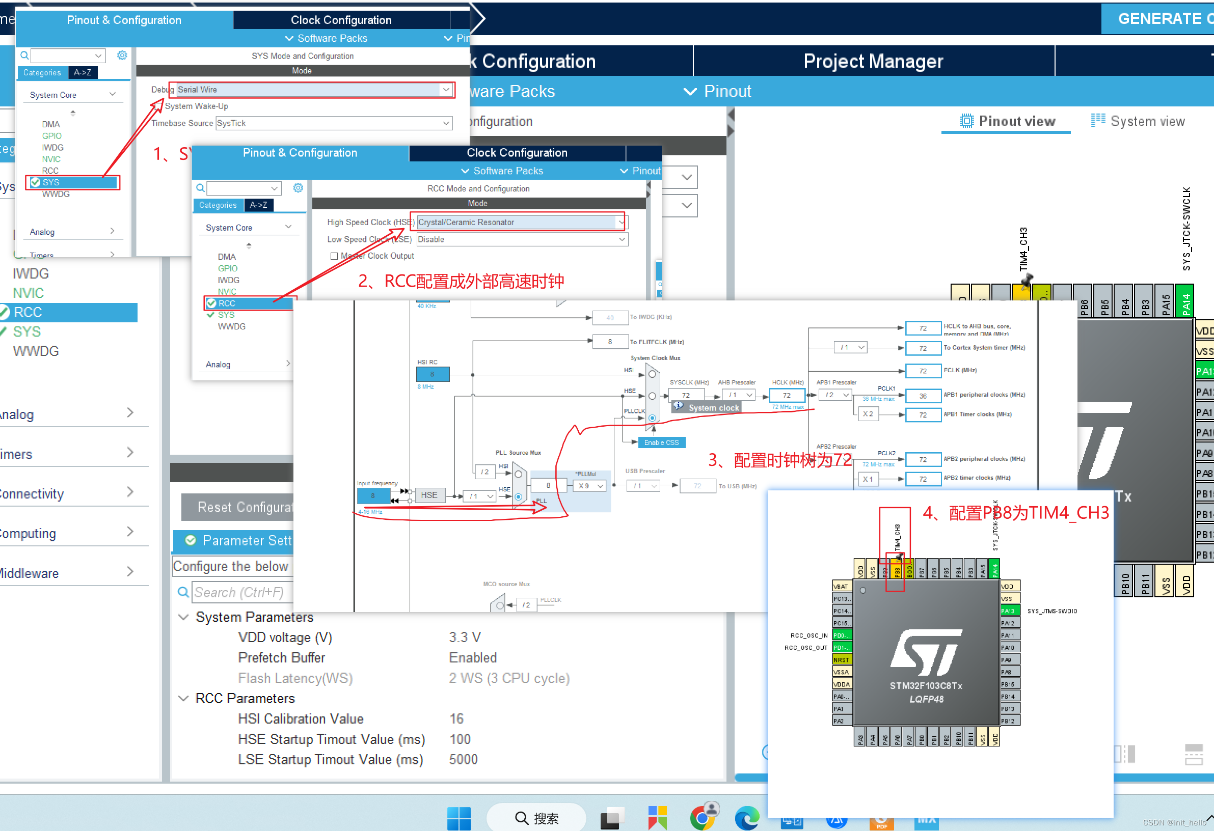1214x831 pixels.
Task: Click the yellow PB8 pin on chip
Action: coord(897,571)
